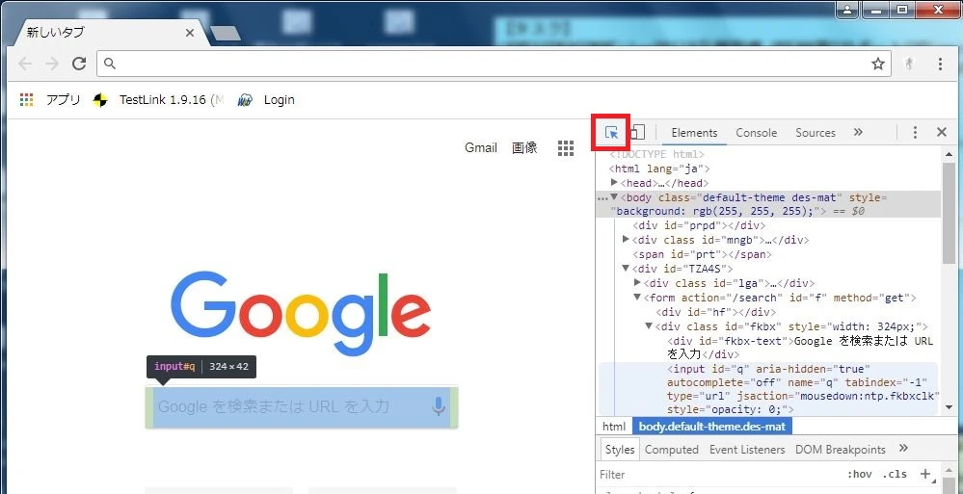Image resolution: width=963 pixels, height=494 pixels.
Task: Select the html lang="ja" line
Action: tap(659, 169)
